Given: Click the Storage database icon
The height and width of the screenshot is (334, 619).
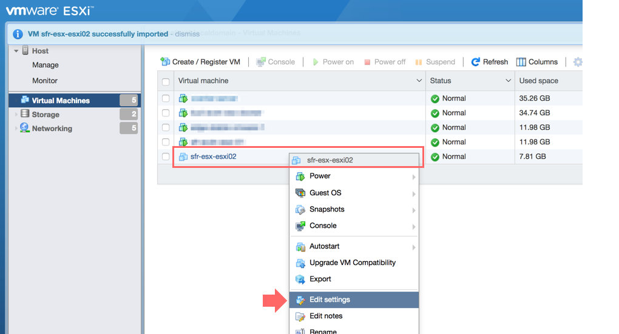Looking at the screenshot, I should [x=25, y=113].
